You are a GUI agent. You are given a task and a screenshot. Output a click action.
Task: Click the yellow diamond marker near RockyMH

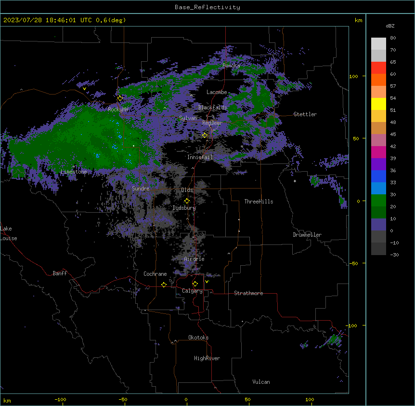[x=120, y=98]
